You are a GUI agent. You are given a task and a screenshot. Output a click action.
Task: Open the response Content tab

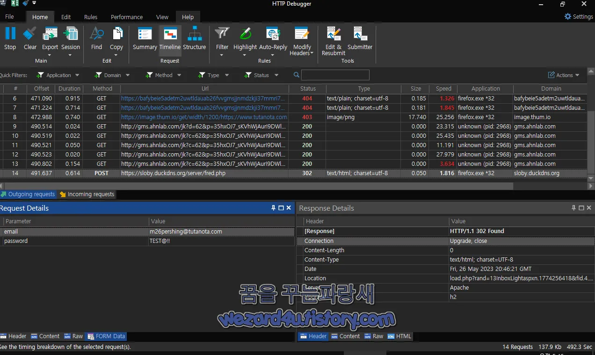coord(346,336)
